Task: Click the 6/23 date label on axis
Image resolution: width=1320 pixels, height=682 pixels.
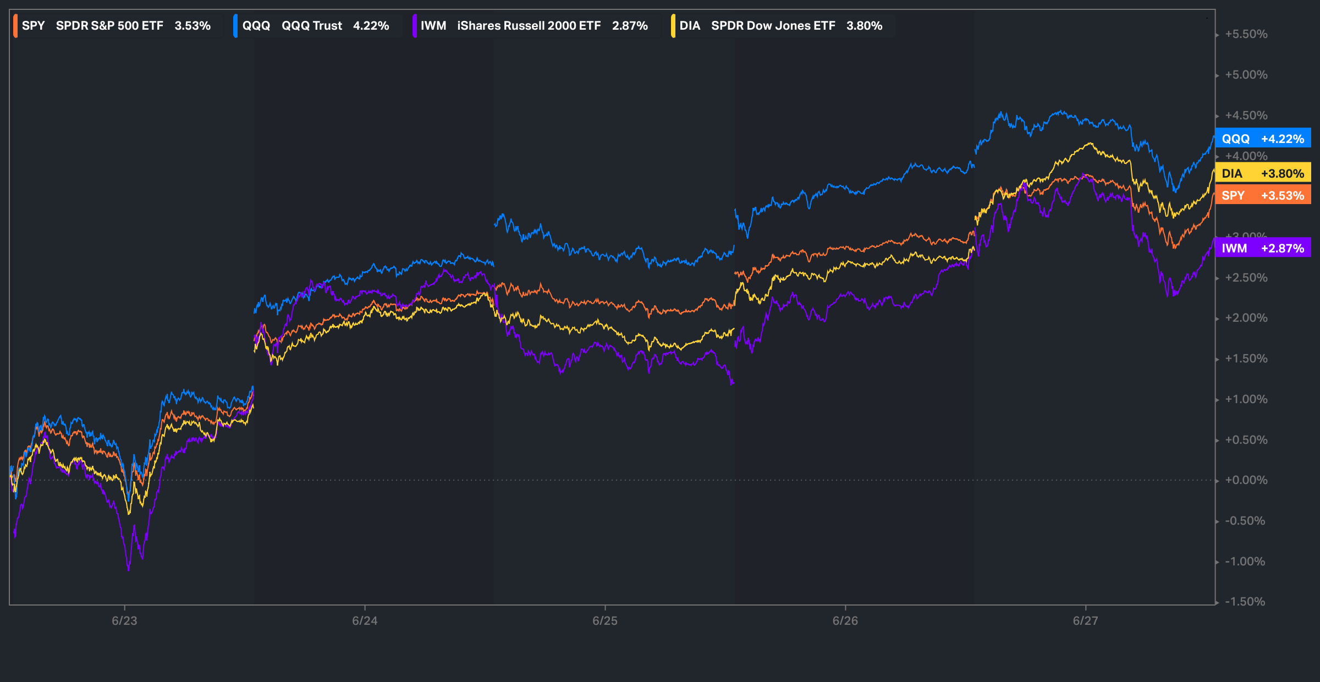Action: 124,620
